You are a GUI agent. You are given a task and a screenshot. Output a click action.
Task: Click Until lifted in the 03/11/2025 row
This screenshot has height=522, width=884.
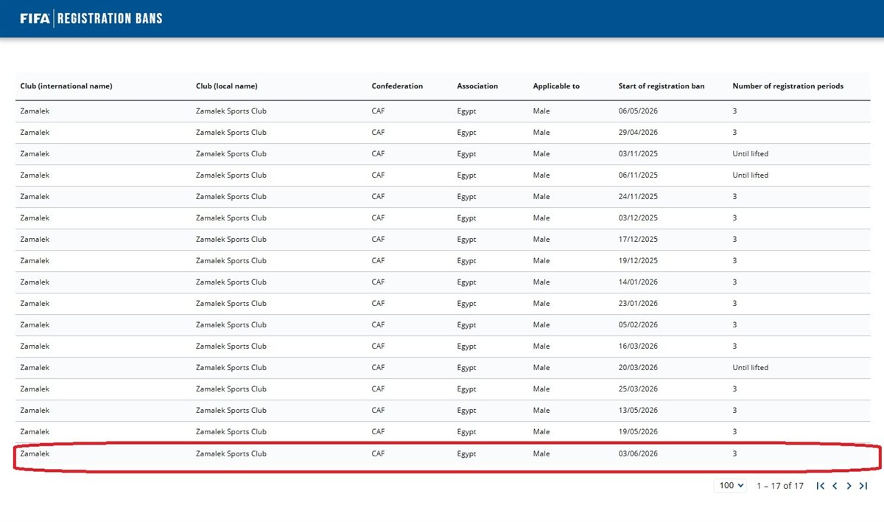click(751, 154)
